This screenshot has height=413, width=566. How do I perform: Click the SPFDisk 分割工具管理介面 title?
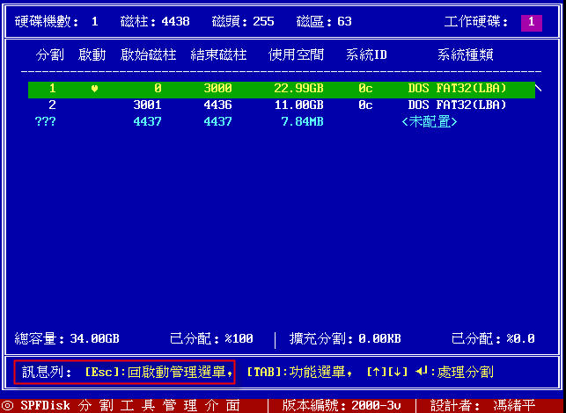pos(130,405)
